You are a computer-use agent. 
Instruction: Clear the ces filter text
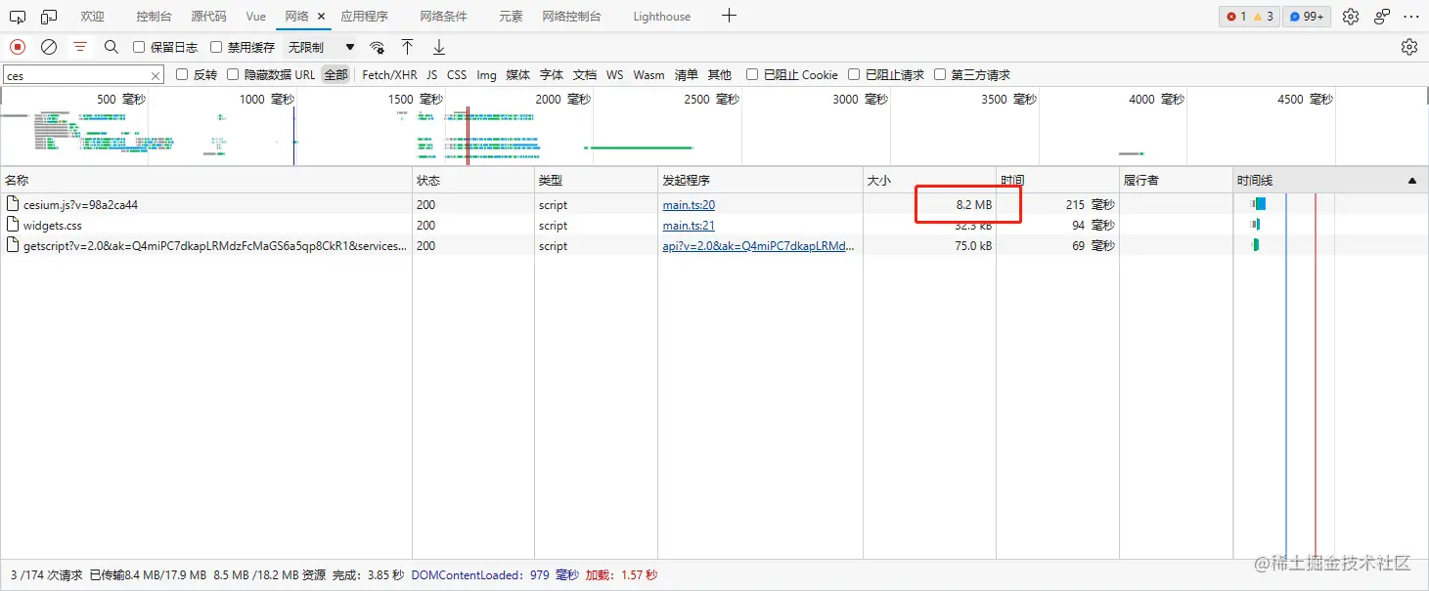click(156, 75)
